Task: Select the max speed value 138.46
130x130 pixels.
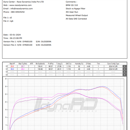Action: [40, 69]
